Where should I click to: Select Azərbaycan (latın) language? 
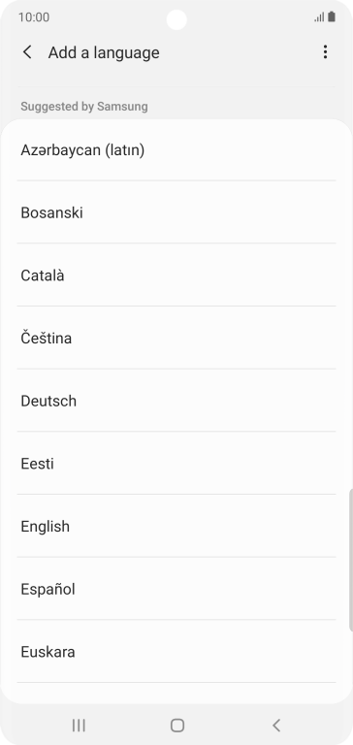(x=176, y=150)
